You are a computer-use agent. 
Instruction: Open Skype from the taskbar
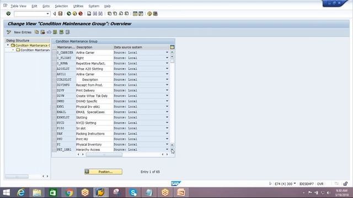[x=133, y=193]
